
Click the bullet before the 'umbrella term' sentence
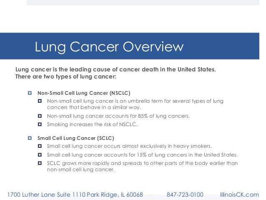point(40,101)
